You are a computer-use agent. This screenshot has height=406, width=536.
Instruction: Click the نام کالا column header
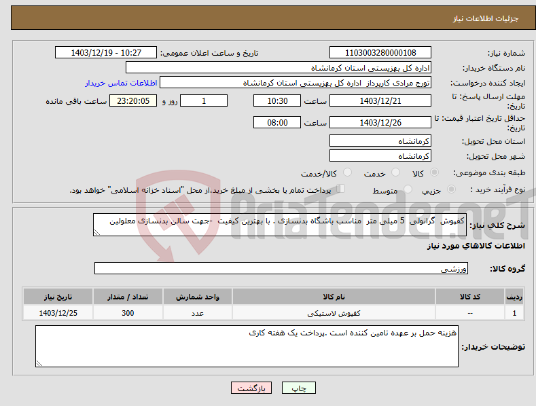(334, 297)
